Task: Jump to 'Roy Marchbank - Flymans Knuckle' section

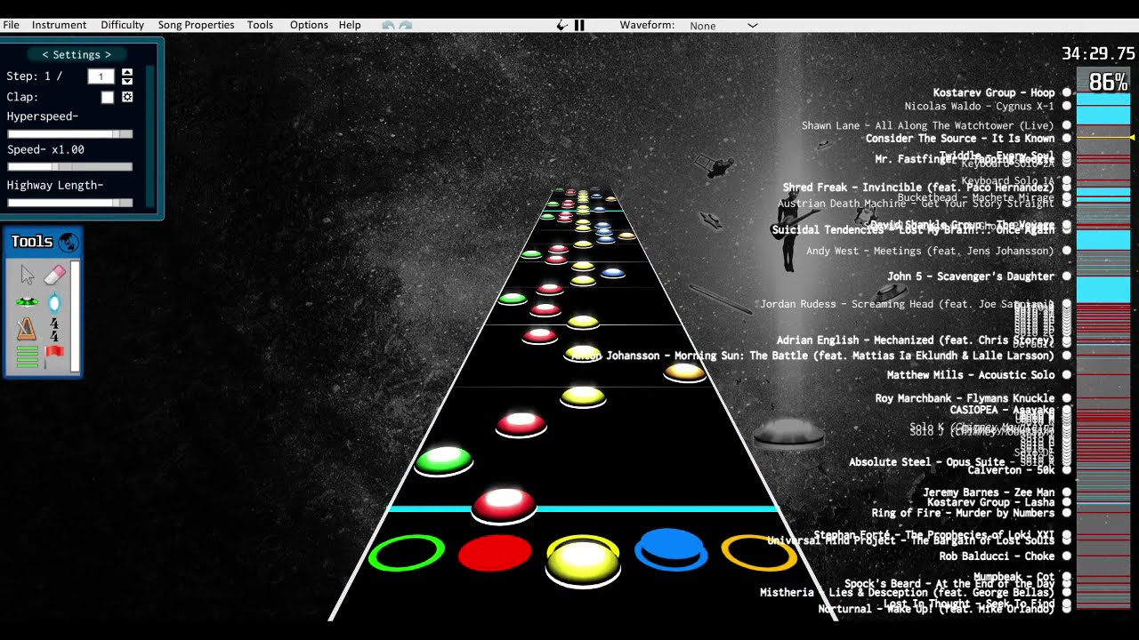Action: click(x=965, y=398)
